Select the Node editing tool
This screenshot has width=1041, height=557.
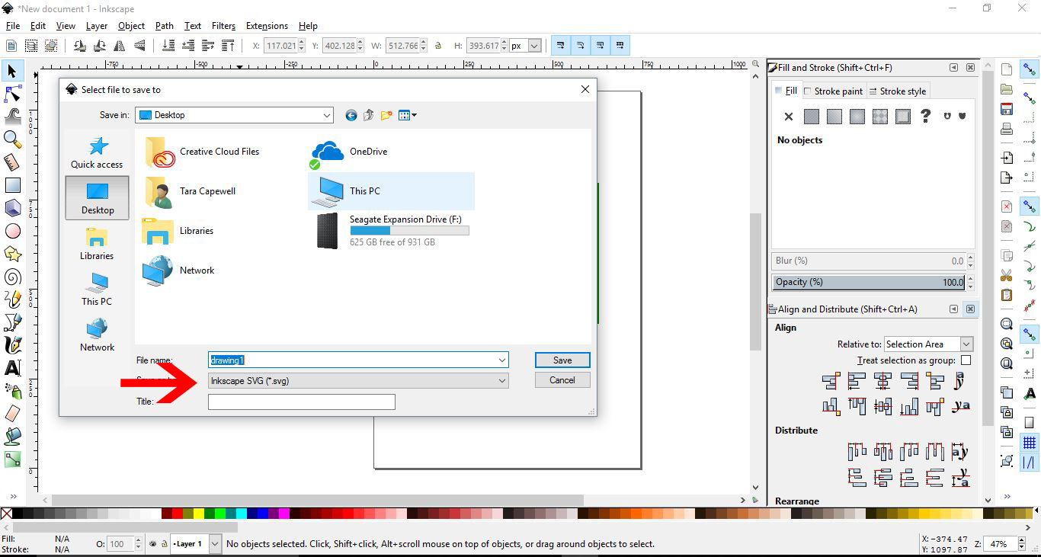point(12,94)
